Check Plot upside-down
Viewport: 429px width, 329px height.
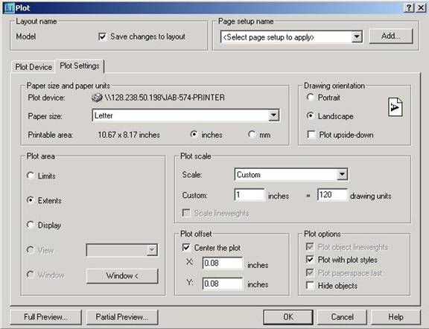(x=311, y=135)
